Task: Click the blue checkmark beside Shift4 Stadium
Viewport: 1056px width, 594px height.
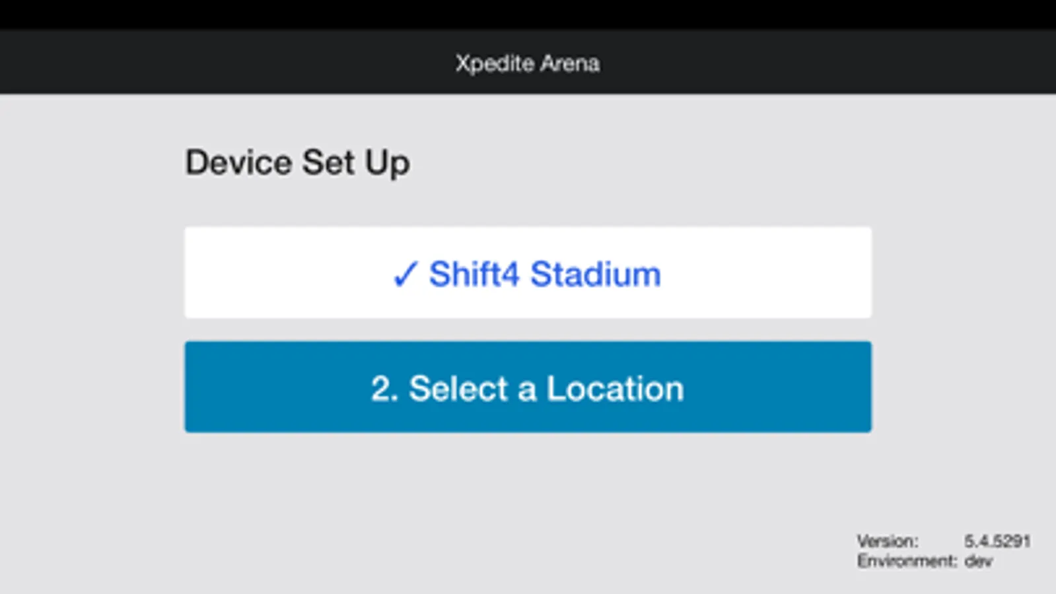Action: click(x=405, y=275)
